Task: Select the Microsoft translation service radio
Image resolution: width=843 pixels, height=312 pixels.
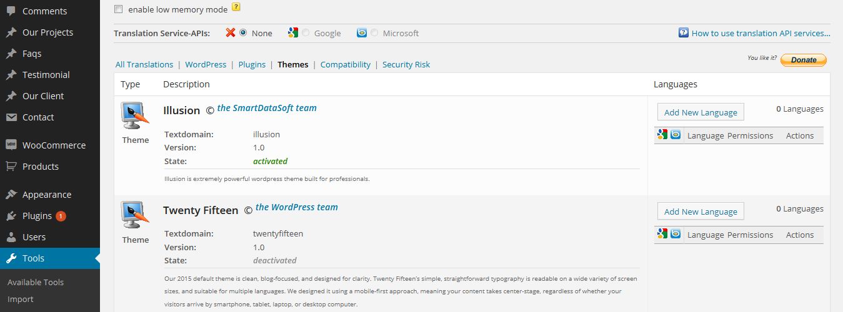Action: coord(374,32)
